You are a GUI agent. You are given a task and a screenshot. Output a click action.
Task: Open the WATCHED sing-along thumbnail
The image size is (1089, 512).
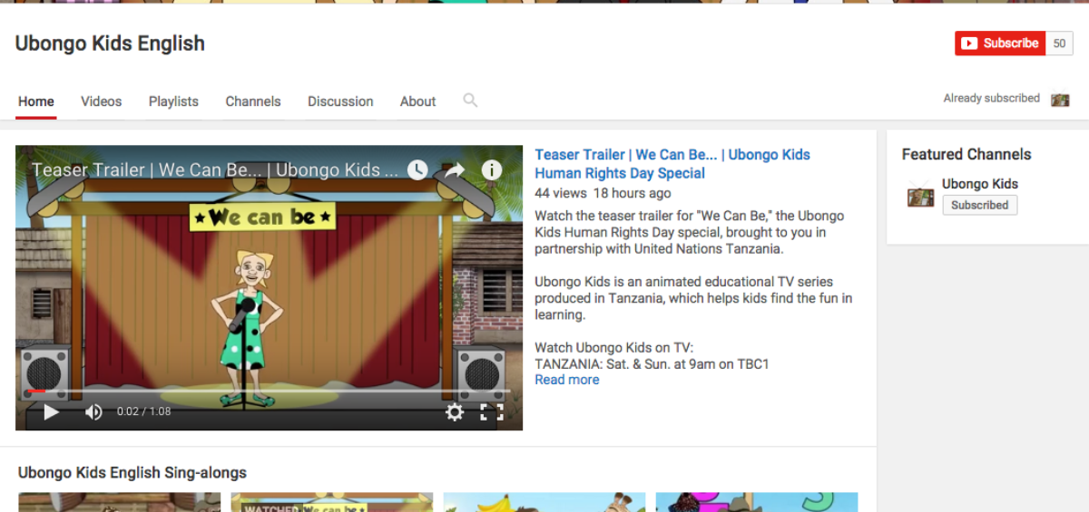pos(331,502)
